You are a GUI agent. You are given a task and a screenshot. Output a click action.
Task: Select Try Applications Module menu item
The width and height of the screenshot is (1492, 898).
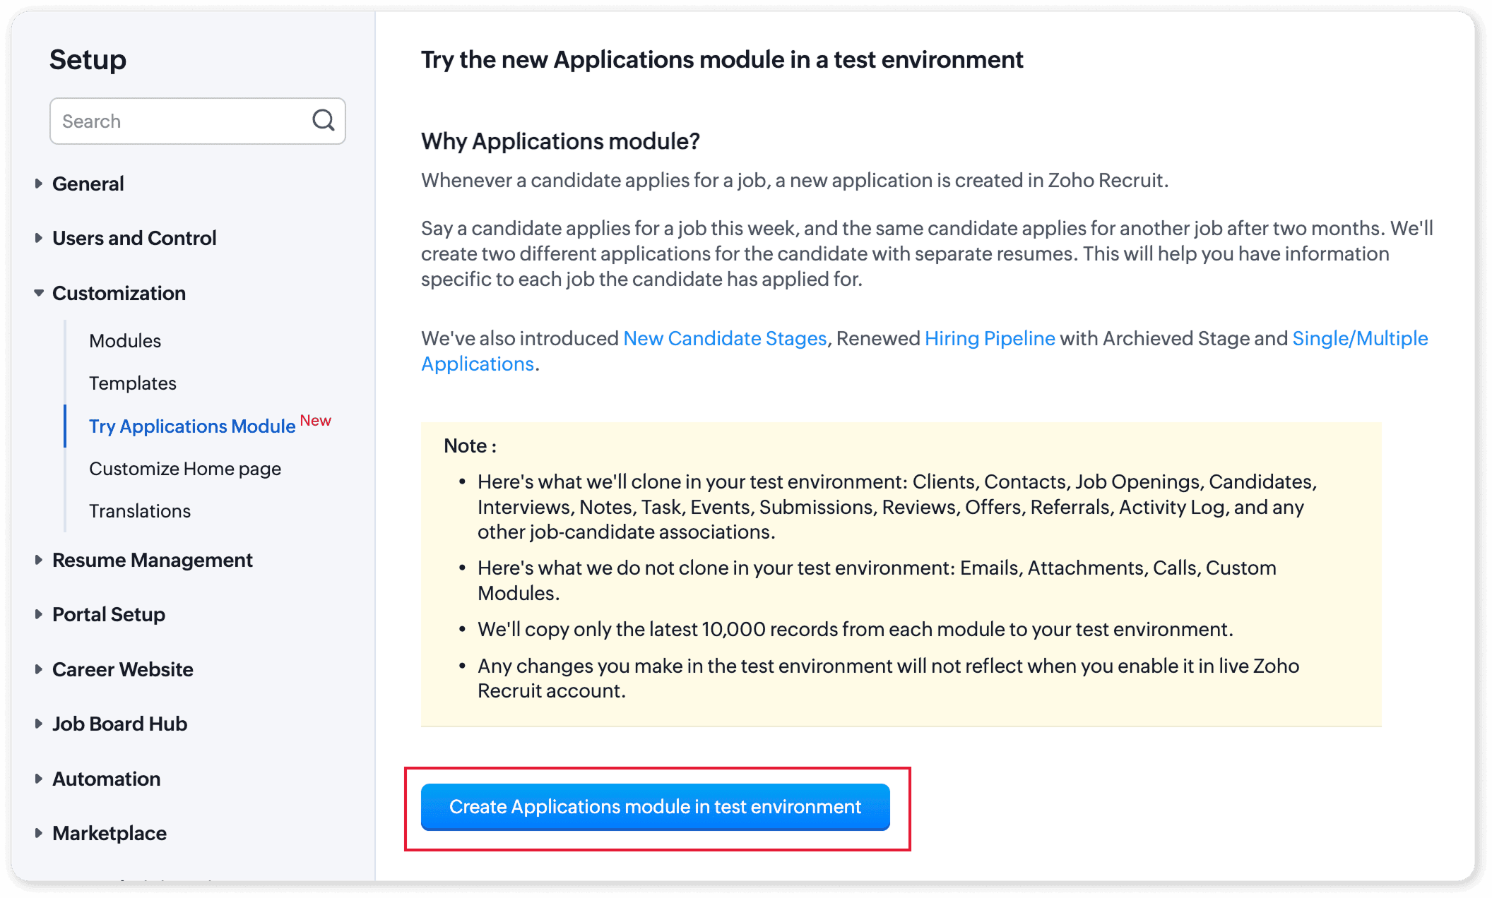192,426
